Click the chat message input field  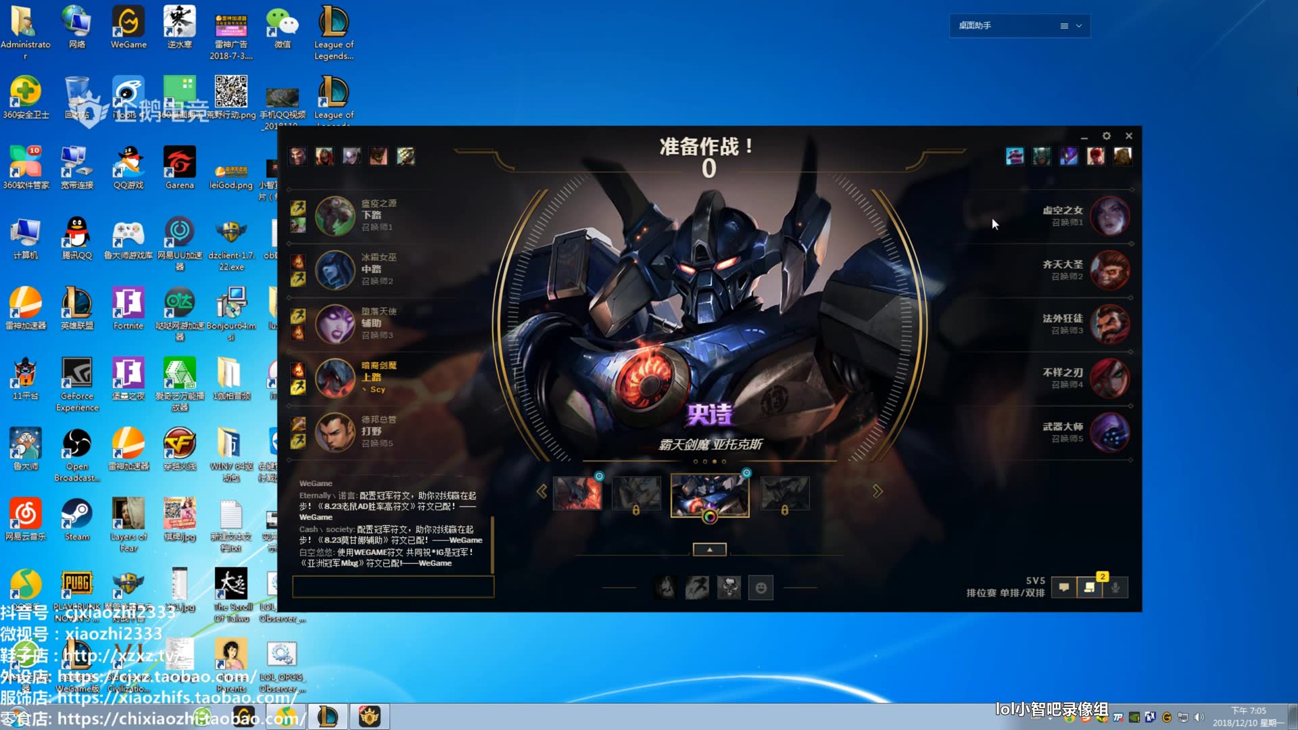[393, 587]
